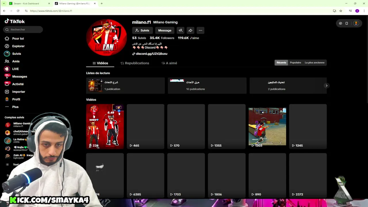Open the video with 890 views
Image resolution: width=368 pixels, height=207 pixels.
coord(267,175)
